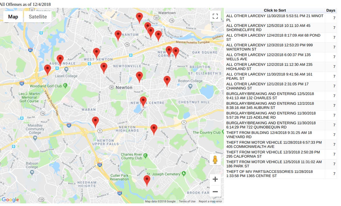Click the marker in West Newton

[97, 53]
